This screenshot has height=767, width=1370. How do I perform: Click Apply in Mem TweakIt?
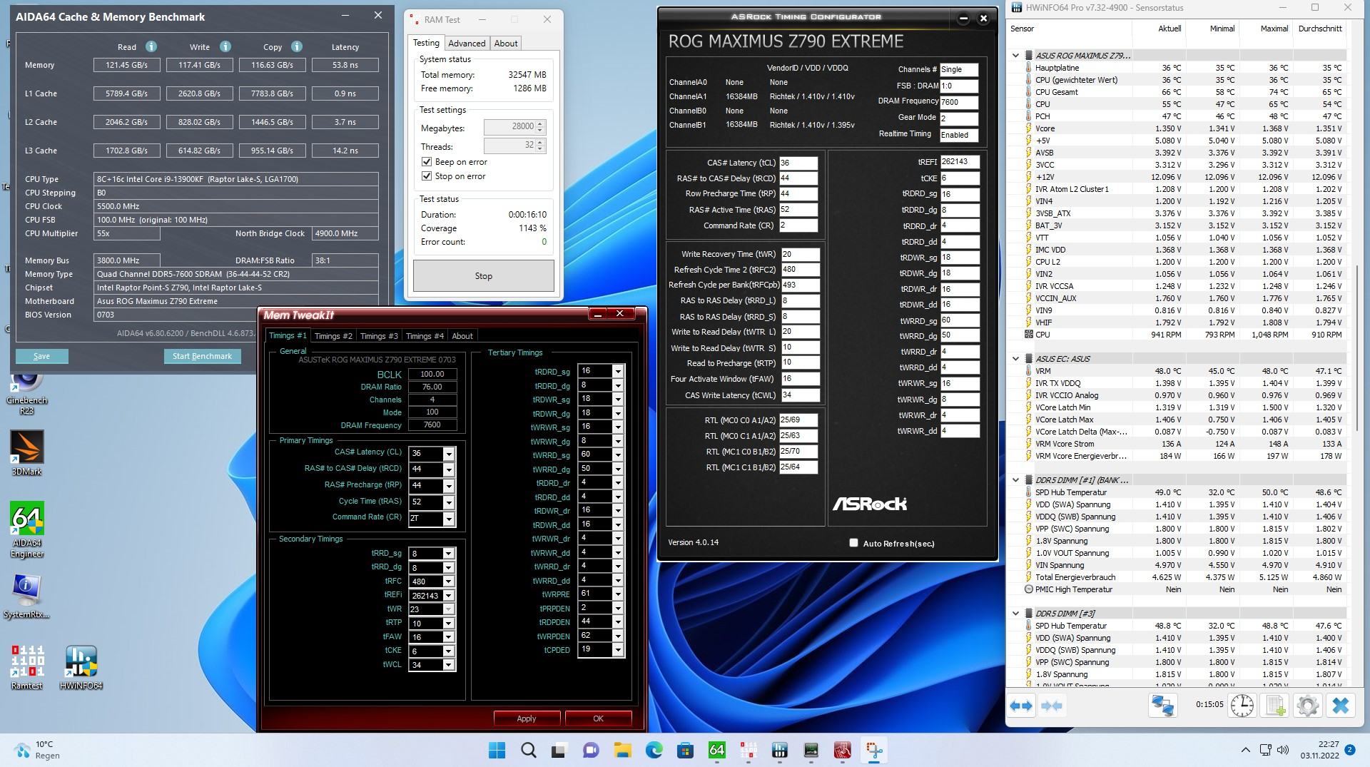(527, 718)
